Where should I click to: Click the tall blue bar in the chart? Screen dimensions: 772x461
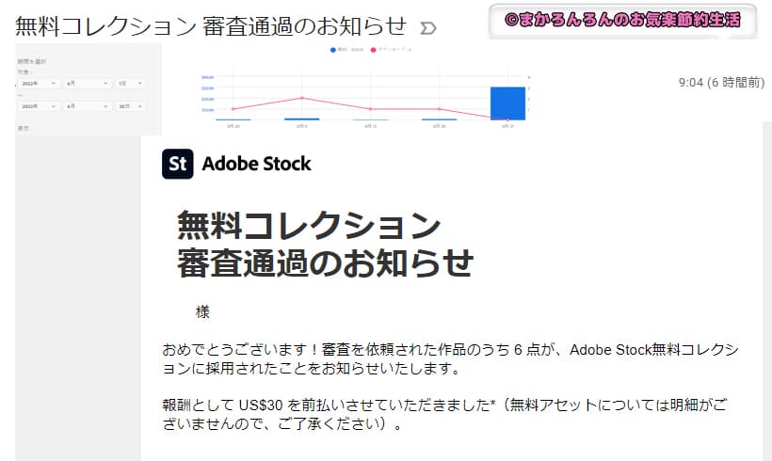click(x=507, y=103)
